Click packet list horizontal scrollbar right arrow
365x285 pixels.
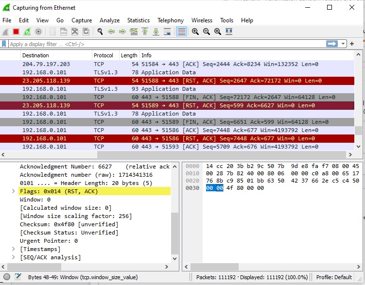pos(350,154)
